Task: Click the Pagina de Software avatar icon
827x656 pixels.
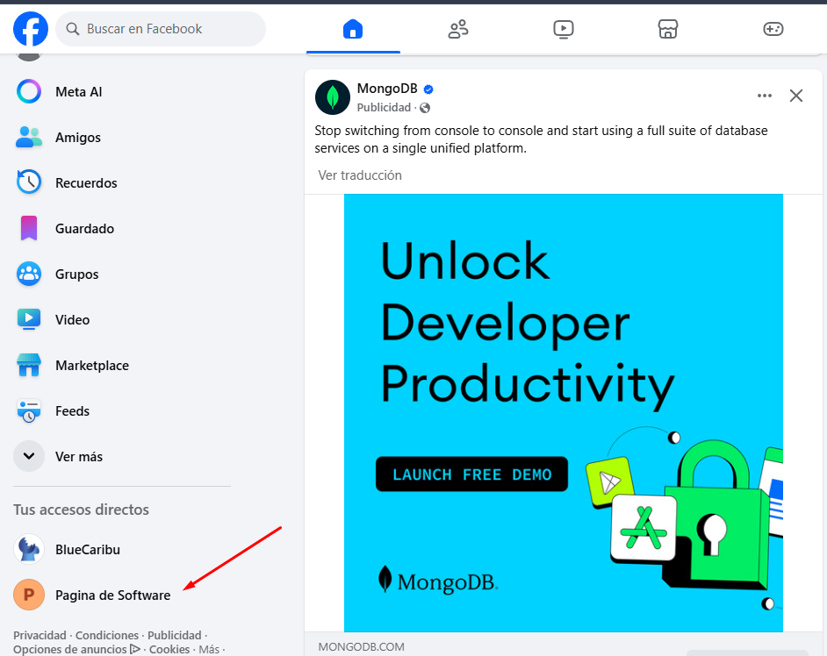Action: coord(29,595)
